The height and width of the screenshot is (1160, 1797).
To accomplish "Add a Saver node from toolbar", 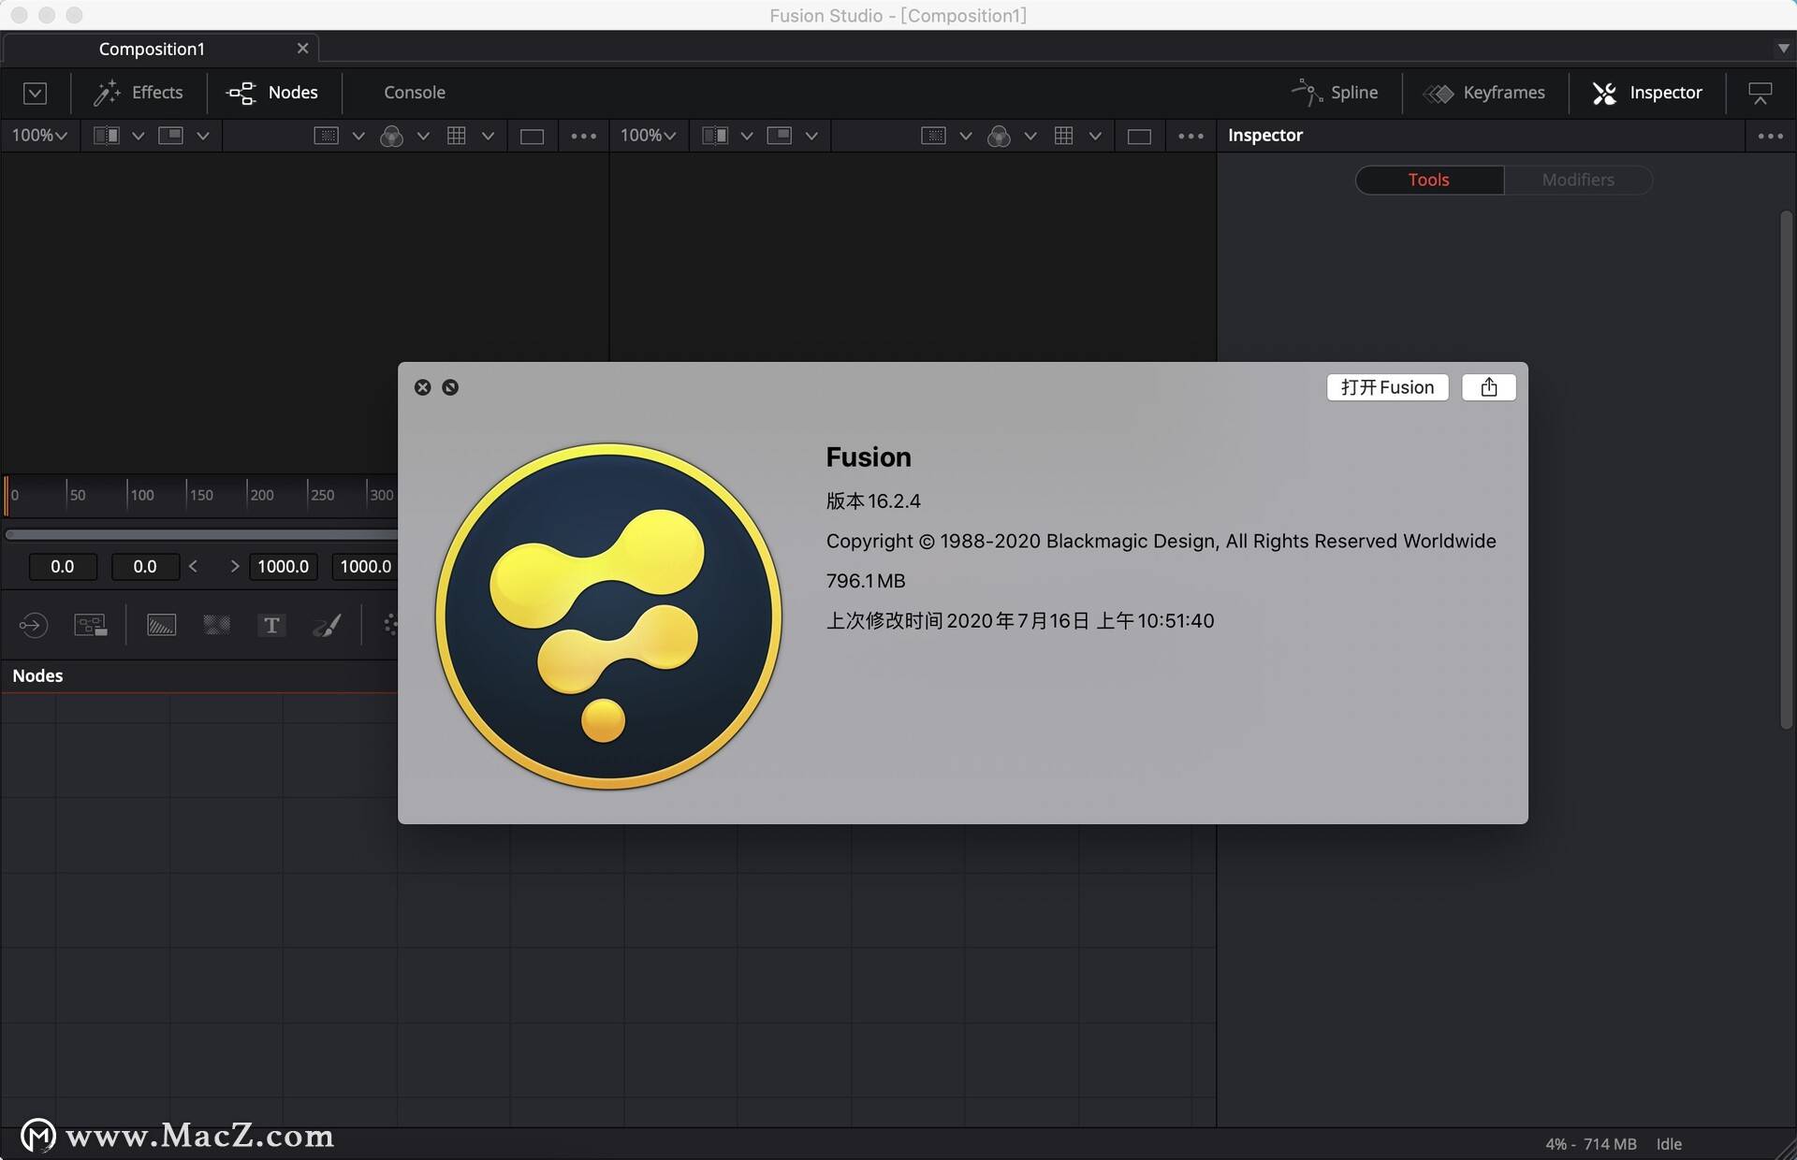I will [91, 625].
